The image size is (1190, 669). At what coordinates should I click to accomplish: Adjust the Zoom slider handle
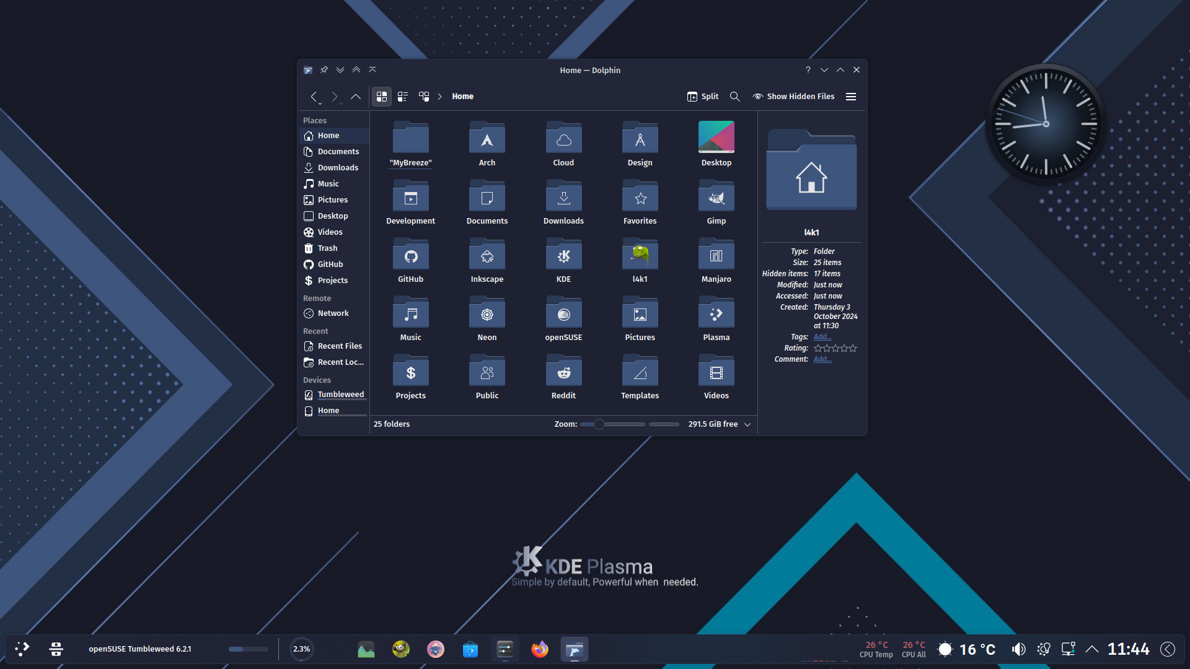click(599, 424)
